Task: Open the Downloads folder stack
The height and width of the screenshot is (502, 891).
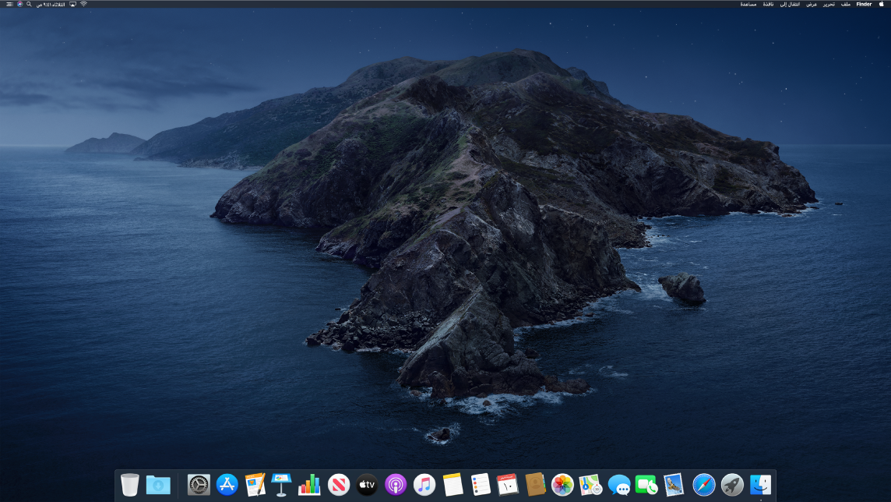Action: tap(158, 485)
